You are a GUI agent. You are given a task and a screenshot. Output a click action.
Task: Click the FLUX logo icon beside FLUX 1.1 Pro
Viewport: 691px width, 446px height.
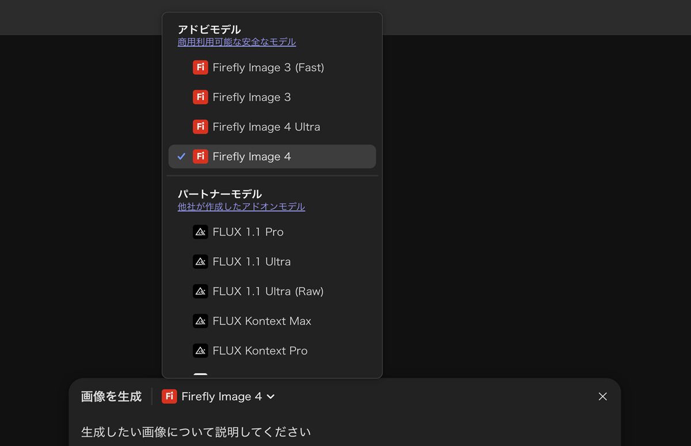coord(200,232)
